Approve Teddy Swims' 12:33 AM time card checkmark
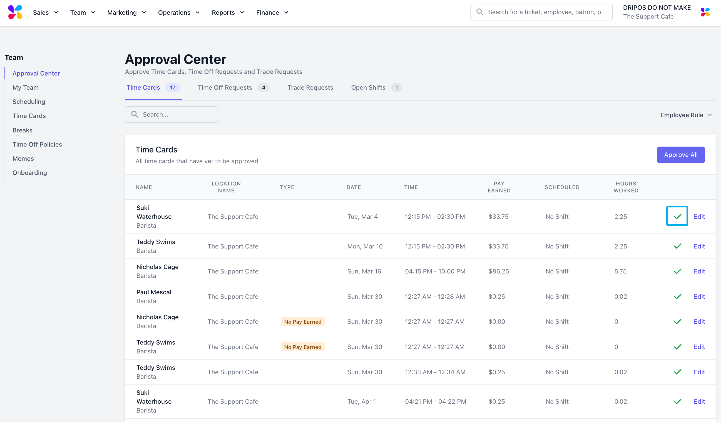Image resolution: width=721 pixels, height=422 pixels. coord(677,372)
